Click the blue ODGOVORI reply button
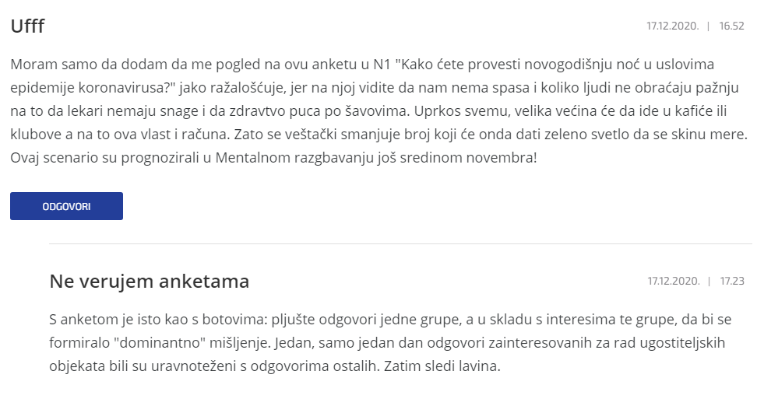This screenshot has width=757, height=399. [x=67, y=206]
